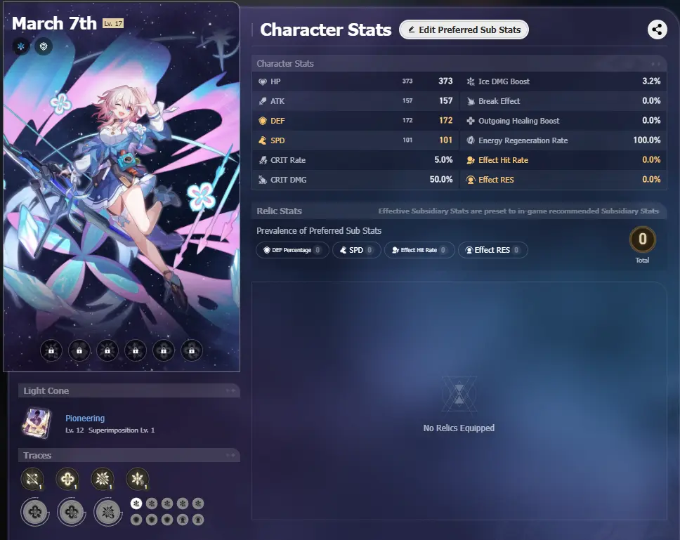Collapse the Traces section header

[x=129, y=456]
